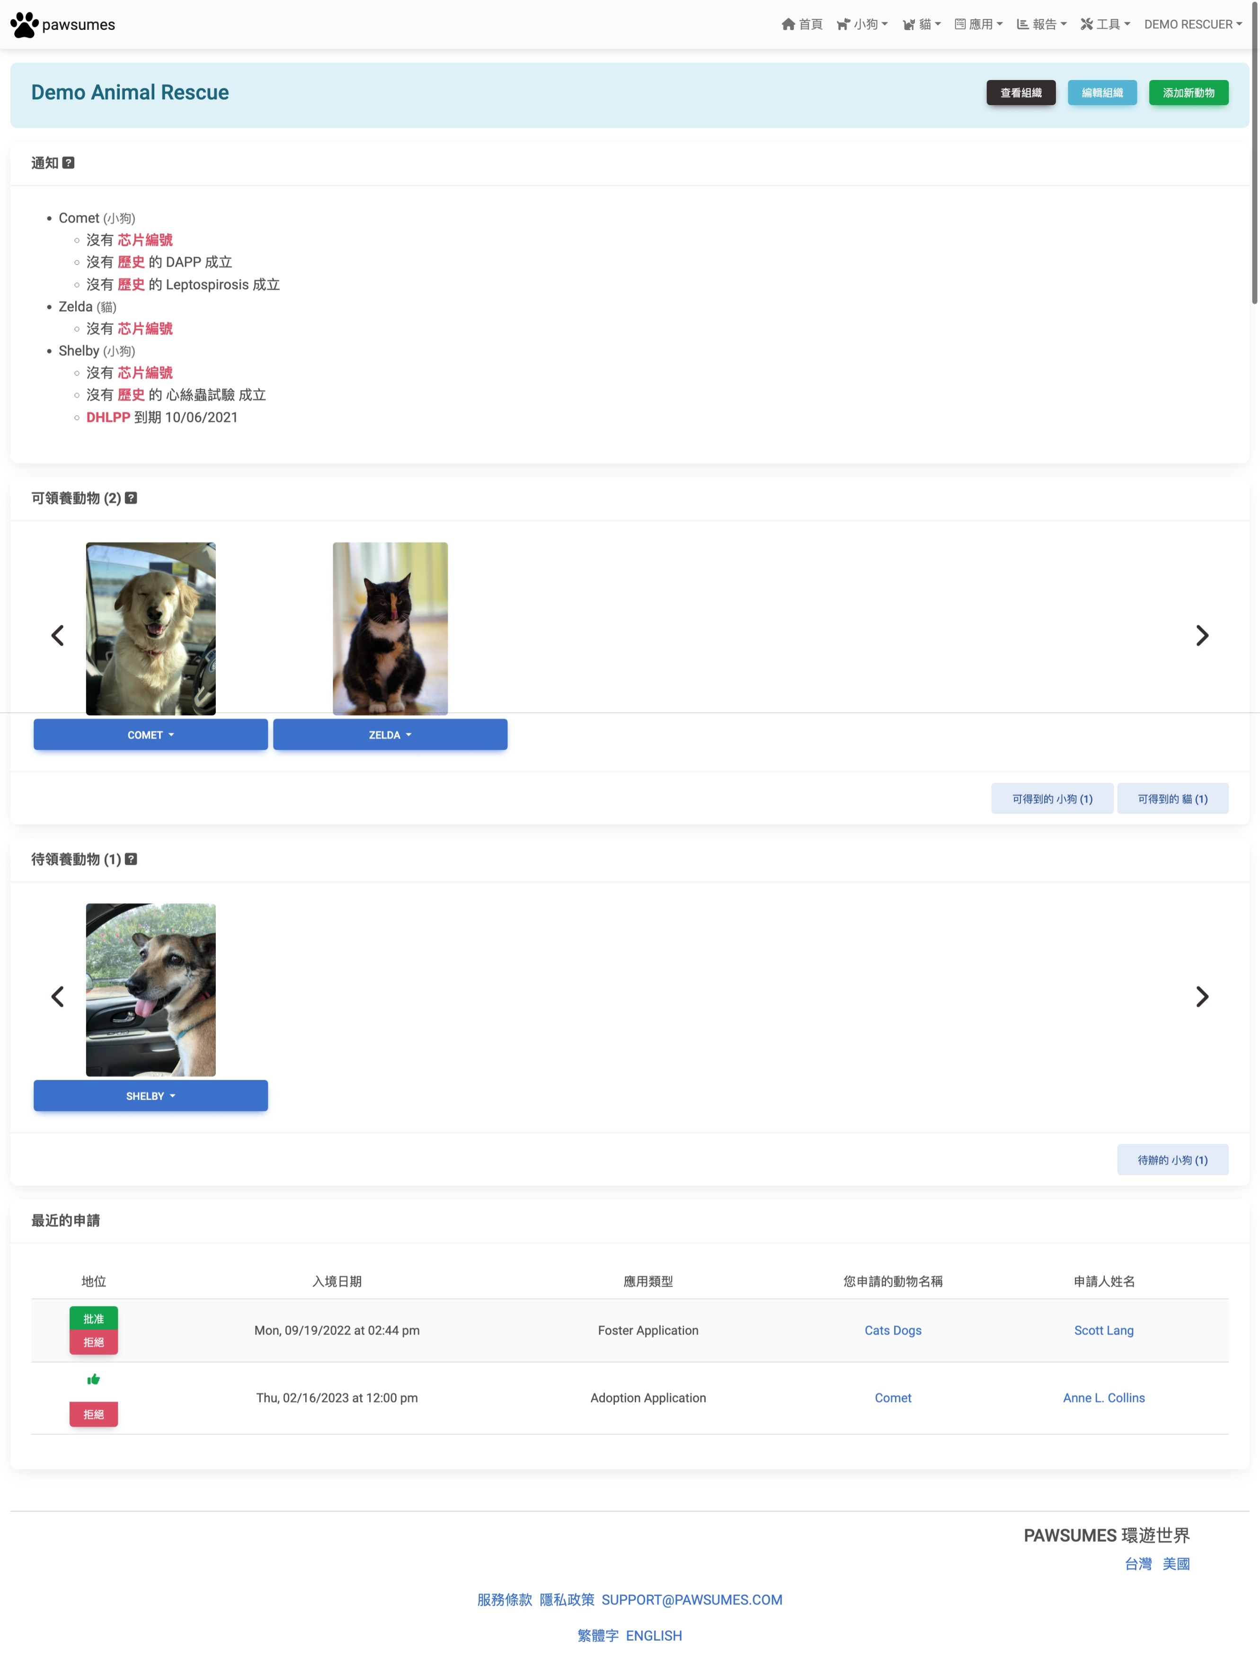Image resolution: width=1260 pixels, height=1660 pixels.
Task: Expand the COMET dropdown
Action: pos(150,734)
